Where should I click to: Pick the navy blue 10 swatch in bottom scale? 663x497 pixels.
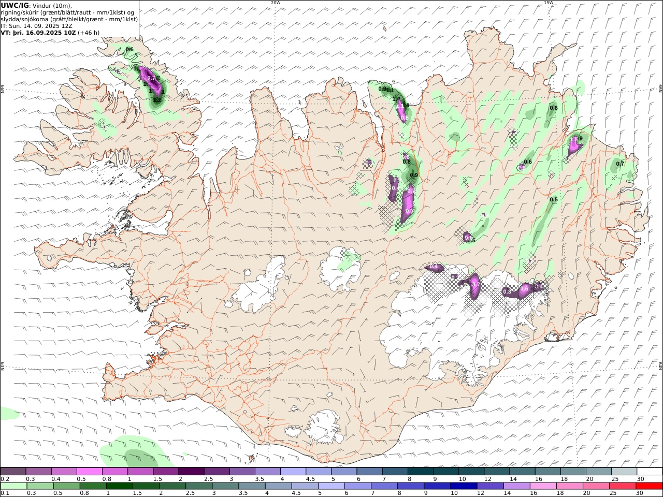click(463, 486)
